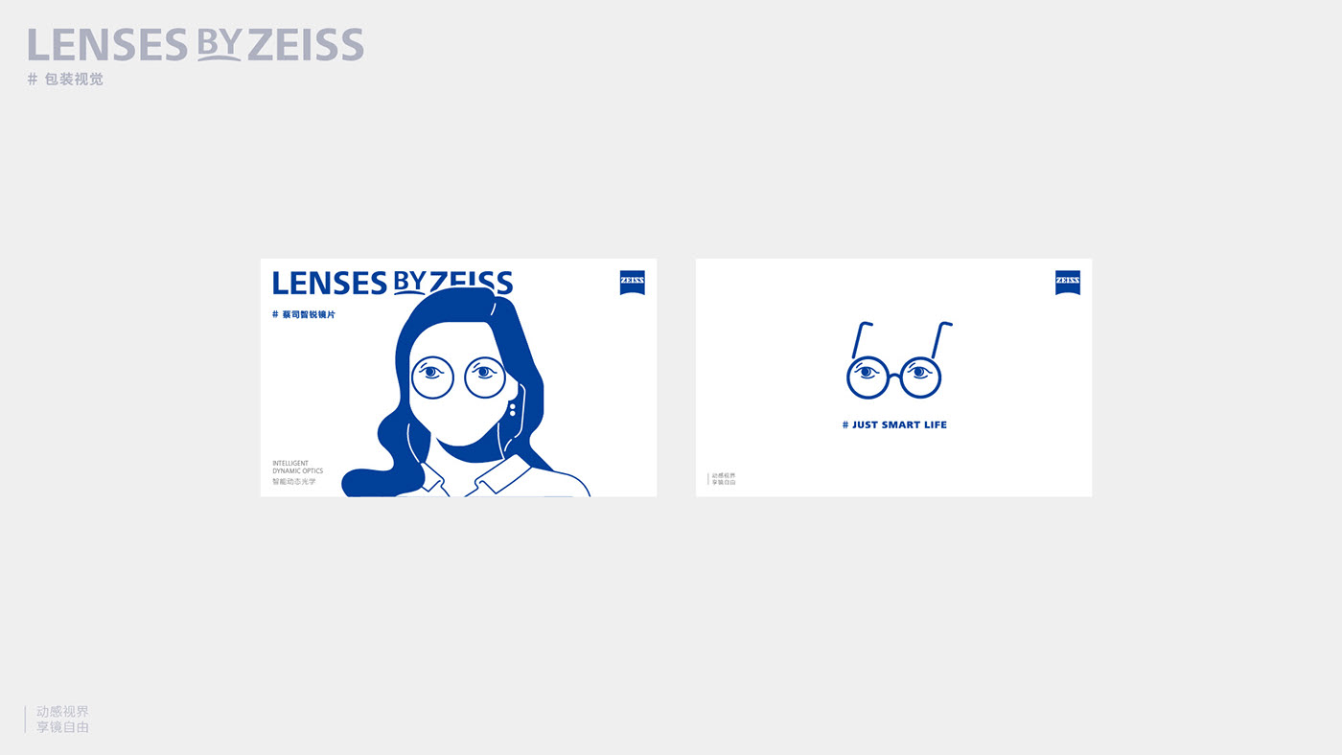Click the small 动感视界 text on right card
This screenshot has height=755, width=1342.
pyautogui.click(x=724, y=475)
